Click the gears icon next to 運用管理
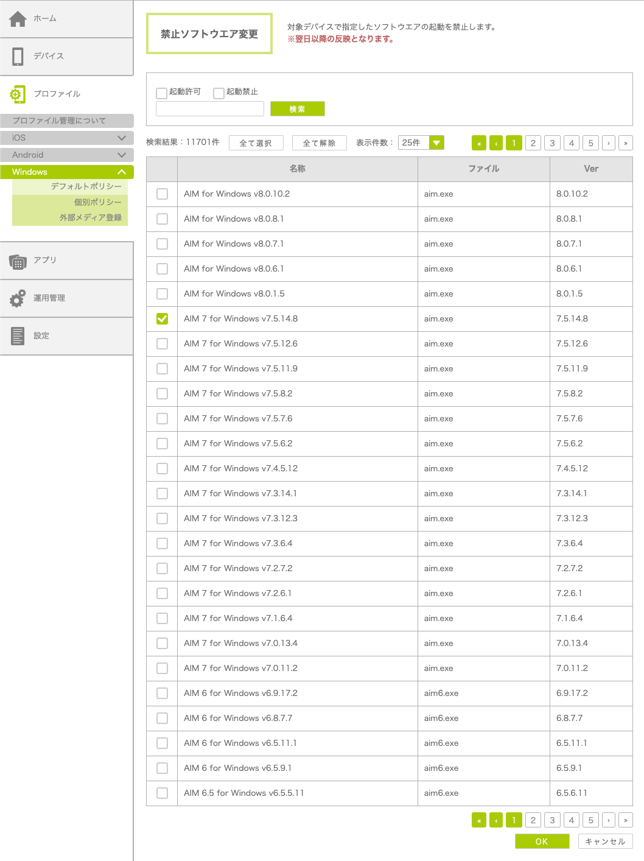Image resolution: width=644 pixels, height=861 pixels. tap(18, 298)
